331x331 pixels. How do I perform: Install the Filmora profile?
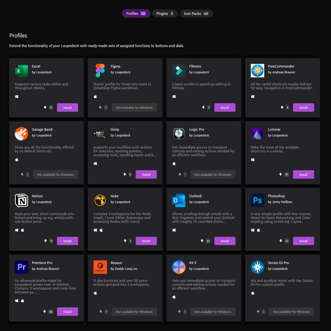pos(225,108)
